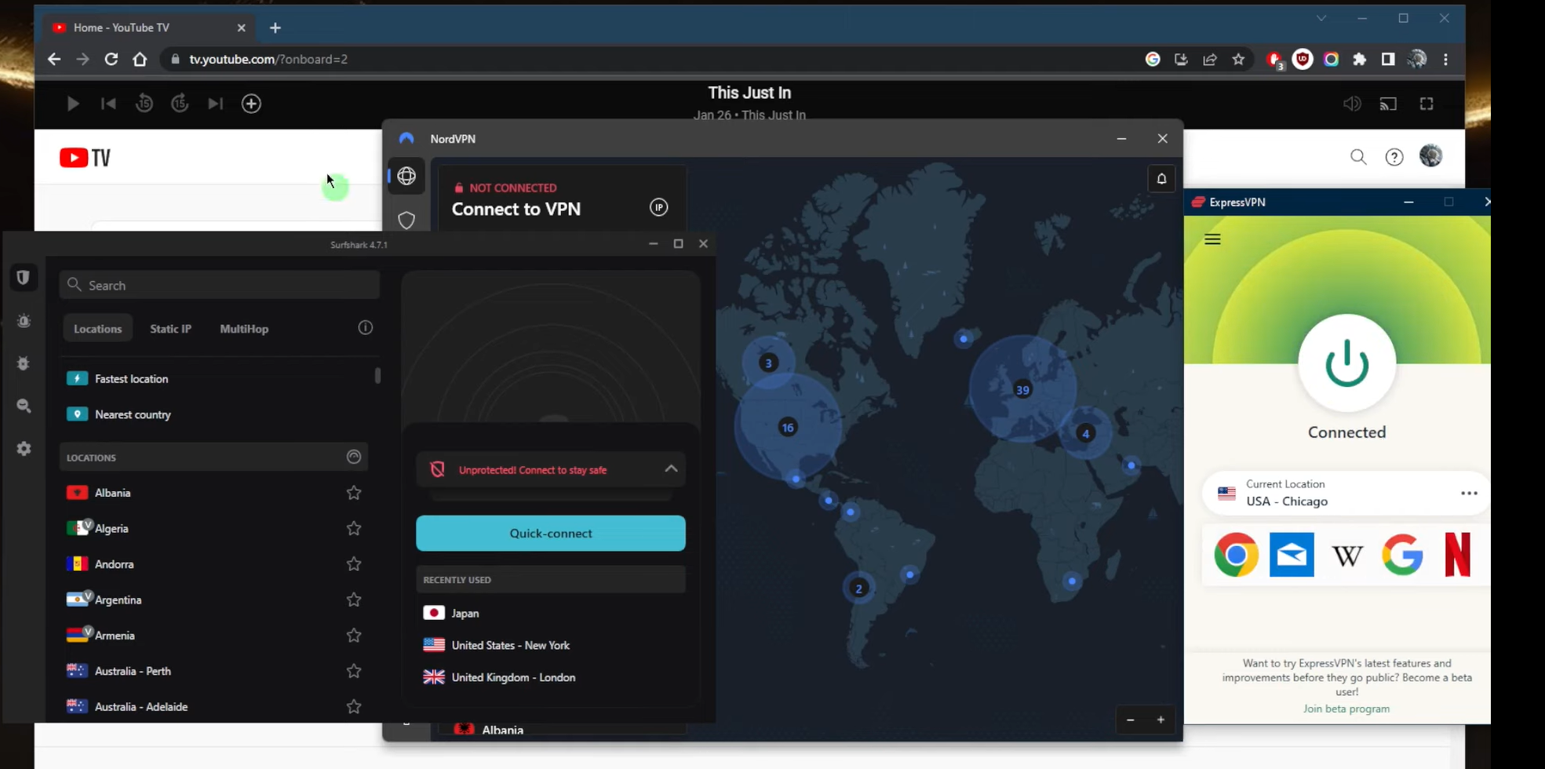Collapse the Unprotected status panel

click(x=671, y=469)
